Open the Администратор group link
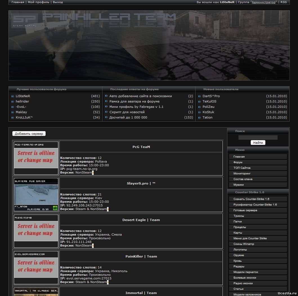Screen dimensions: 298x296 (x=264, y=2)
